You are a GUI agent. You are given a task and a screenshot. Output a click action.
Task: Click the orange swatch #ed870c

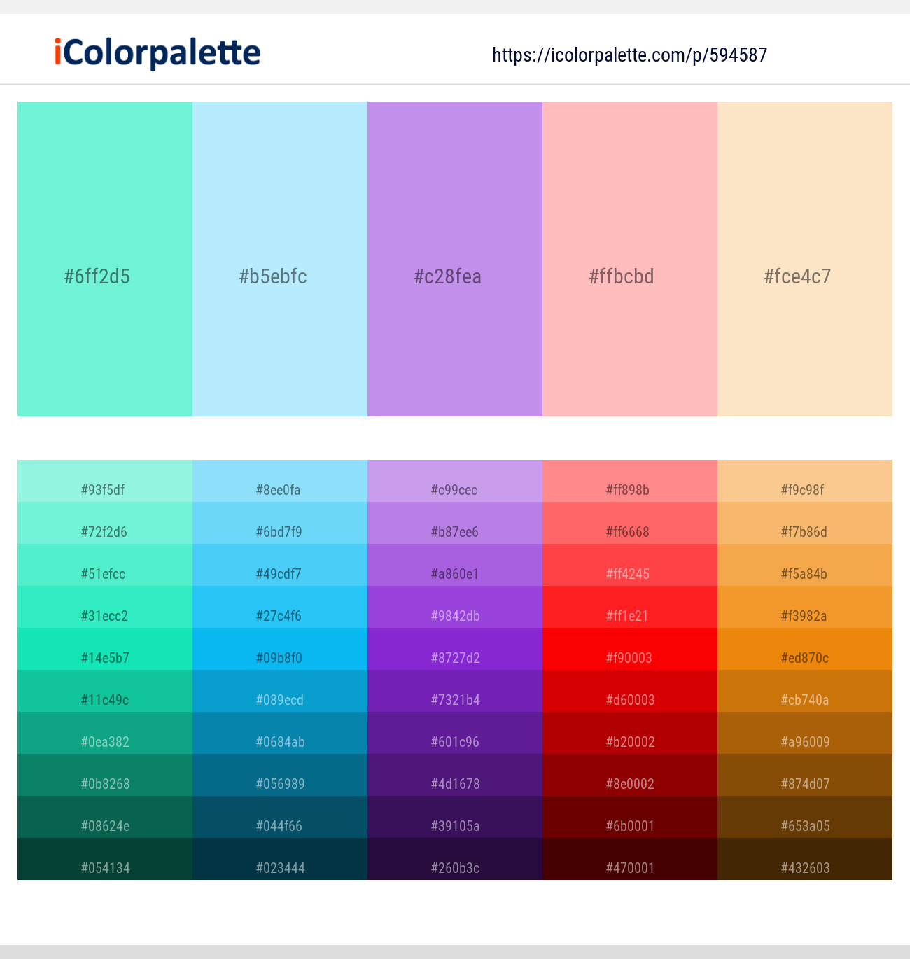[x=804, y=658]
